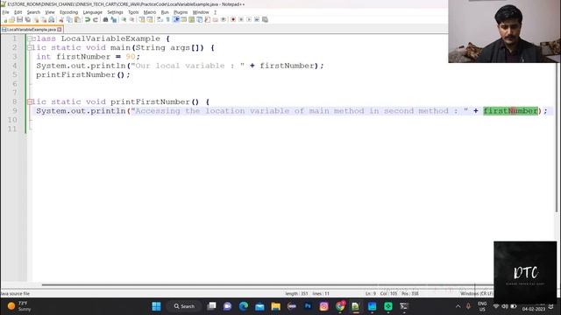The width and height of the screenshot is (561, 315).
Task: Undo last edit with green Undo arrow
Action: (x=88, y=19)
